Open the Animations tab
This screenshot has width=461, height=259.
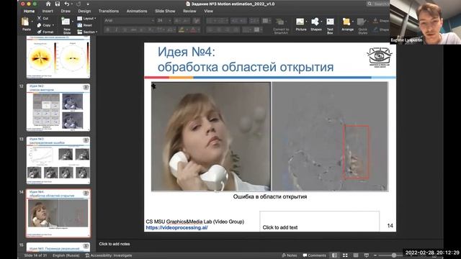coord(137,12)
